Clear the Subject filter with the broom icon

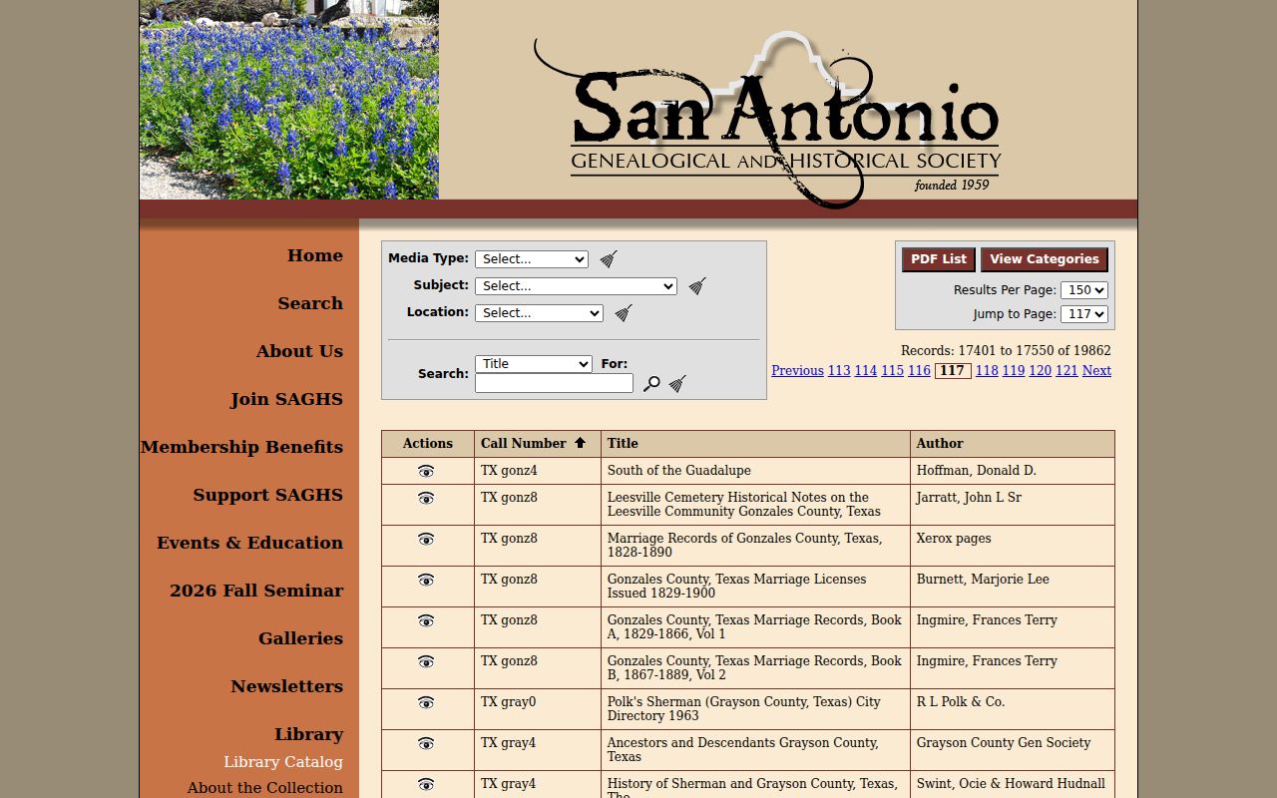pos(697,286)
